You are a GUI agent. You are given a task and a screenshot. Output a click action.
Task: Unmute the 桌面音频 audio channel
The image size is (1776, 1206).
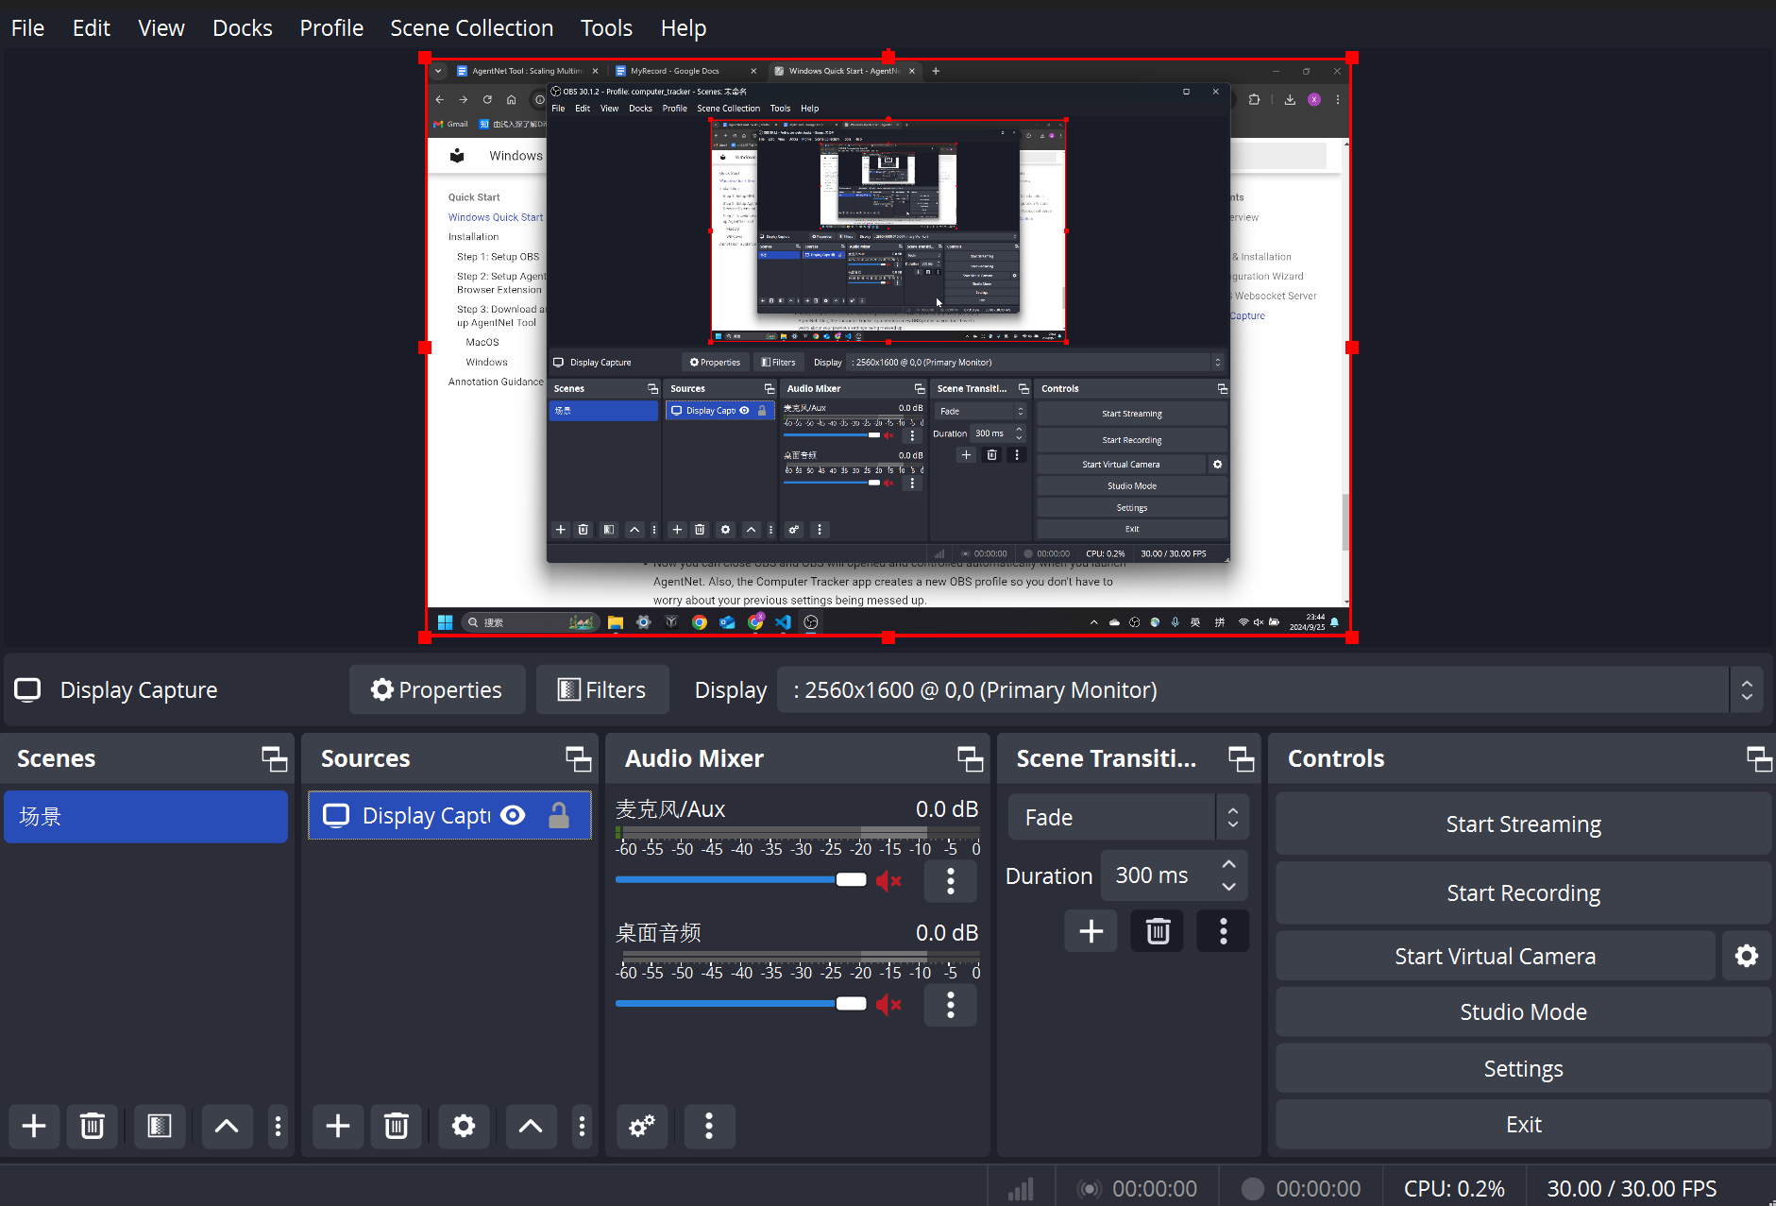point(888,1004)
